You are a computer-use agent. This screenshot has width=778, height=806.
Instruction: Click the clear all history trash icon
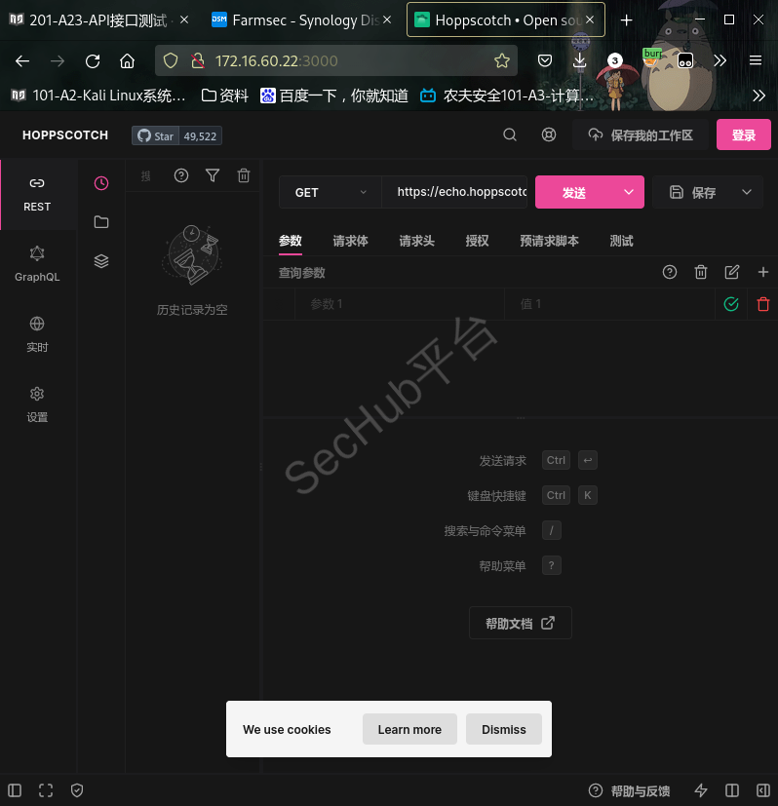pyautogui.click(x=244, y=175)
